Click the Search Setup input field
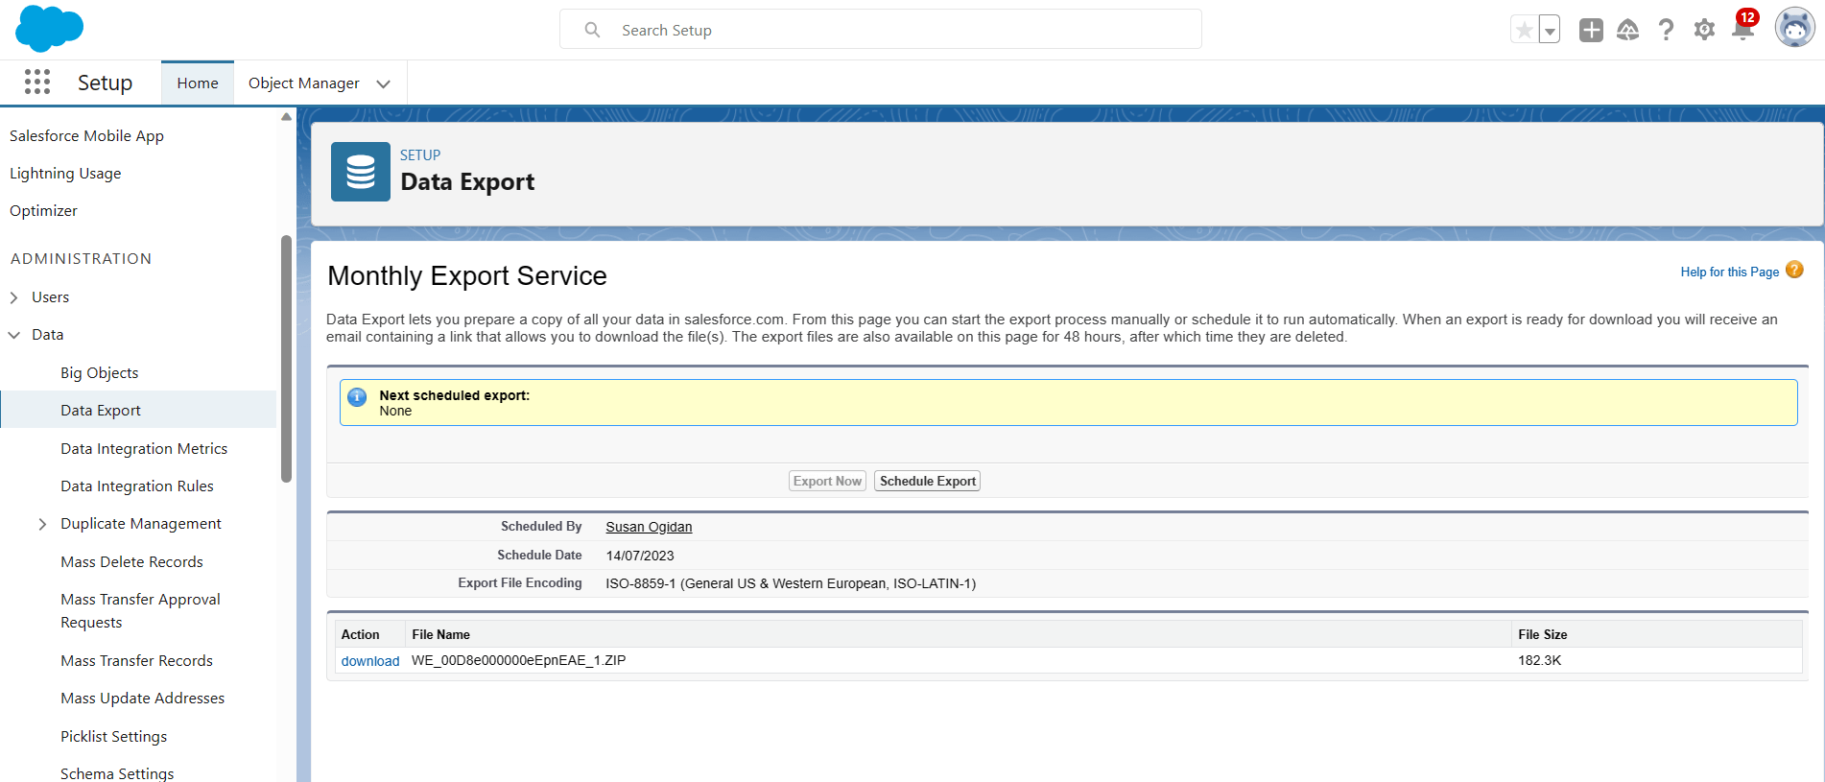Viewport: 1825px width, 782px height. (x=881, y=30)
